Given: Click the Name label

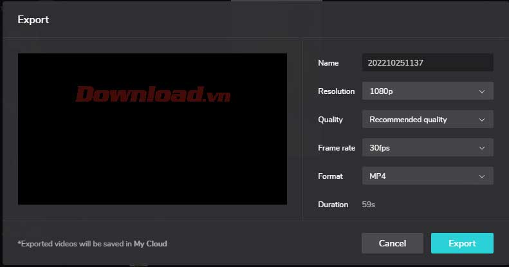Looking at the screenshot, I should (x=328, y=63).
